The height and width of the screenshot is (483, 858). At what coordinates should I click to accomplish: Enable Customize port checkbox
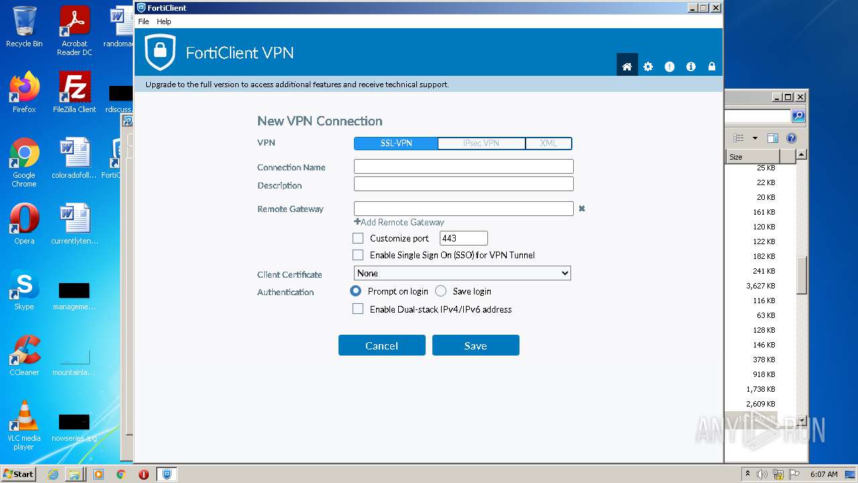point(358,238)
